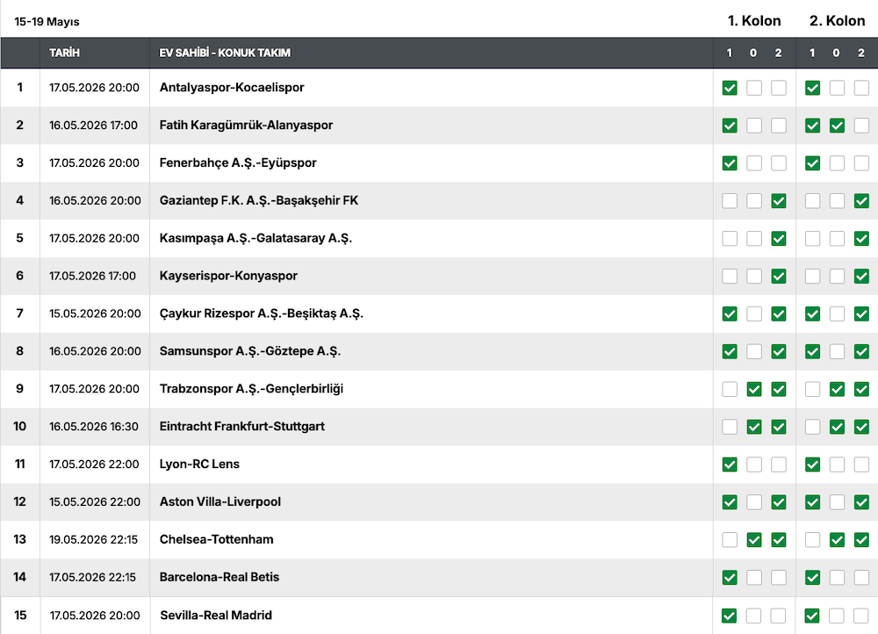The height and width of the screenshot is (634, 878).
Task: Uncheck 1. Kolon draw for Eintracht Frankfurt-Stuttgart
Action: point(753,427)
